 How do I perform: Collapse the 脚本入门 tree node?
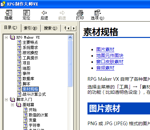6,100
